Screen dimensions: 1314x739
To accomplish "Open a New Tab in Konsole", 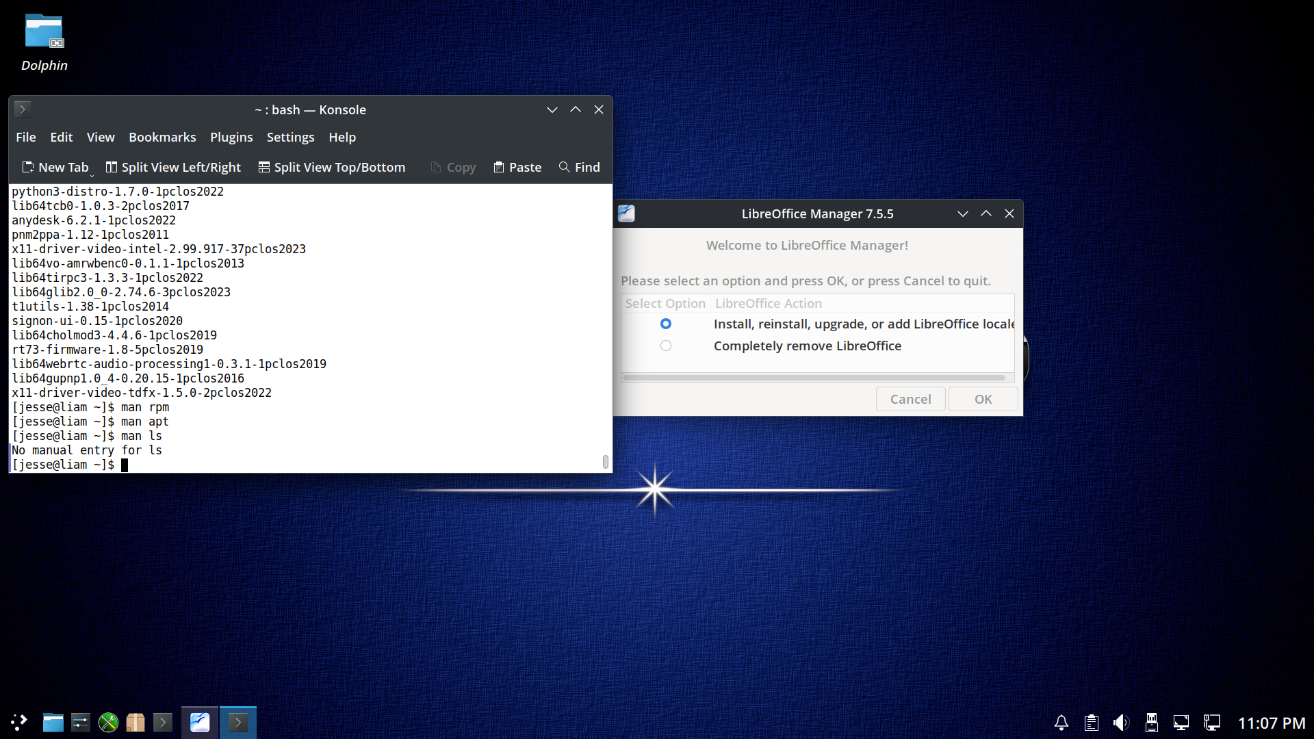I will tap(55, 167).
